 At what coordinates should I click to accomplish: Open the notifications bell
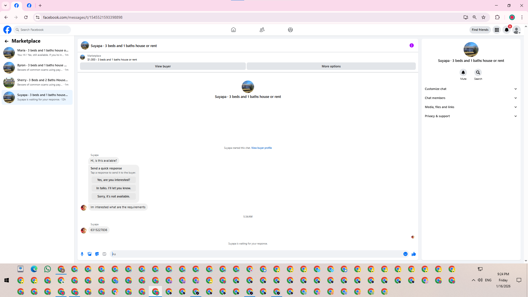pos(507,30)
